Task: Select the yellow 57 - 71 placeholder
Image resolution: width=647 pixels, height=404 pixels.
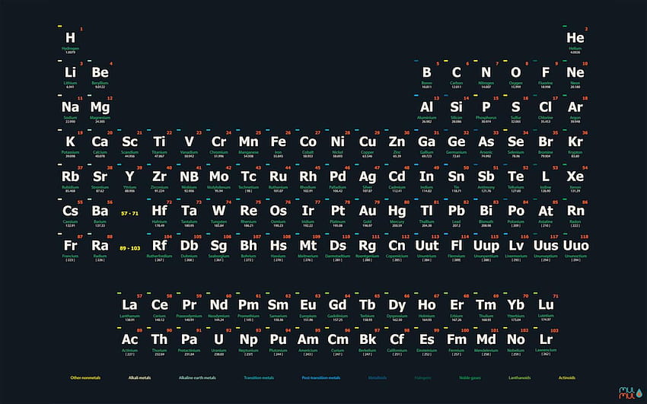Action: 130,214
